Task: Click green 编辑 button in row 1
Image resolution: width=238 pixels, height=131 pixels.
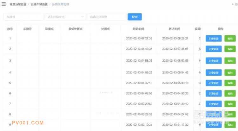Action: click(230, 38)
